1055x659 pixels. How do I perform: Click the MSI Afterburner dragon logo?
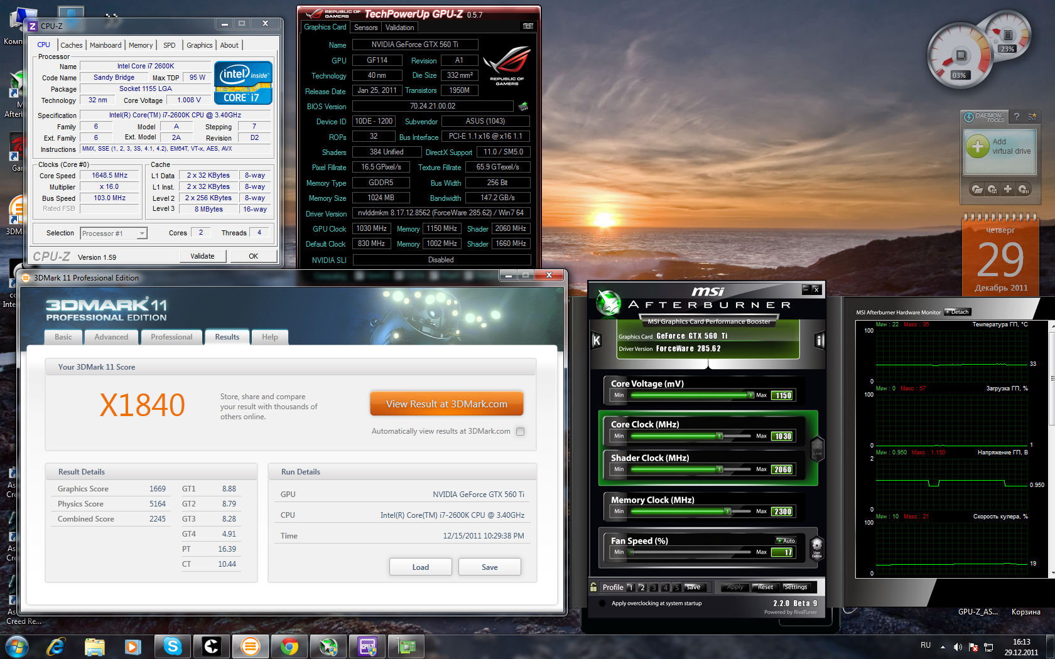click(608, 303)
